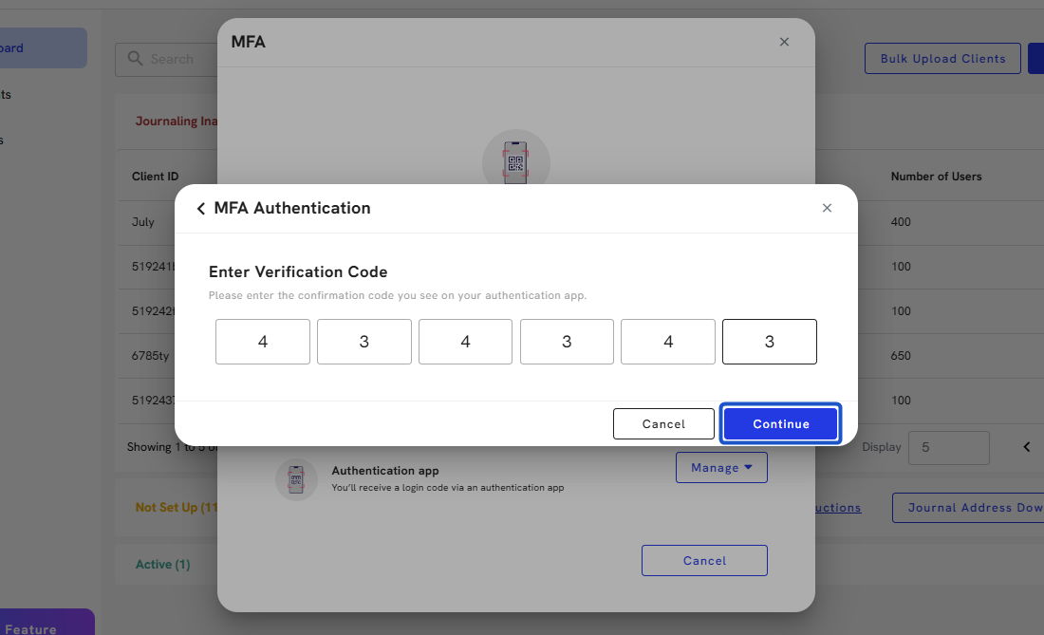
Task: Go back using the arrow beside MFA Authentication
Action: point(200,209)
